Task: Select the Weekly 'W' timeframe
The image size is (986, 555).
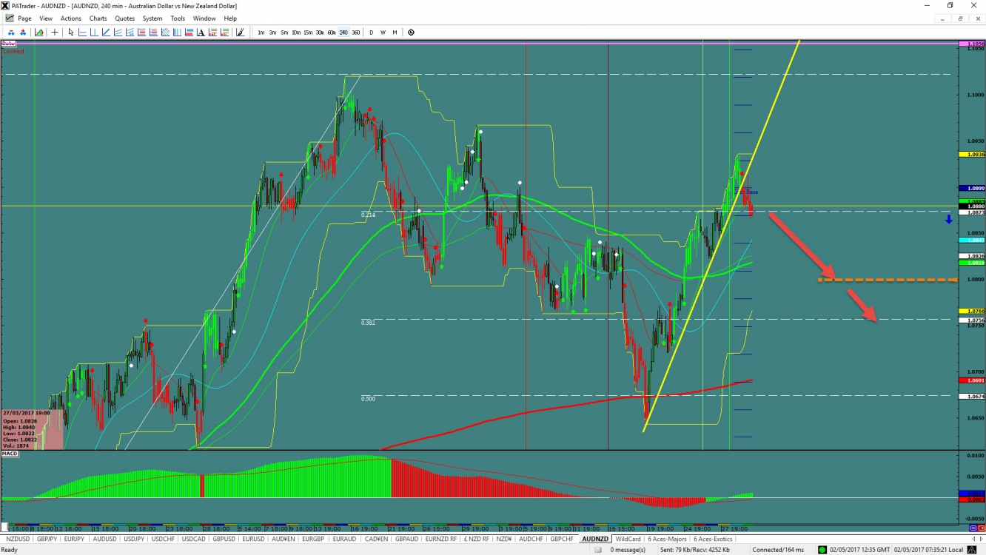Action: coord(383,32)
